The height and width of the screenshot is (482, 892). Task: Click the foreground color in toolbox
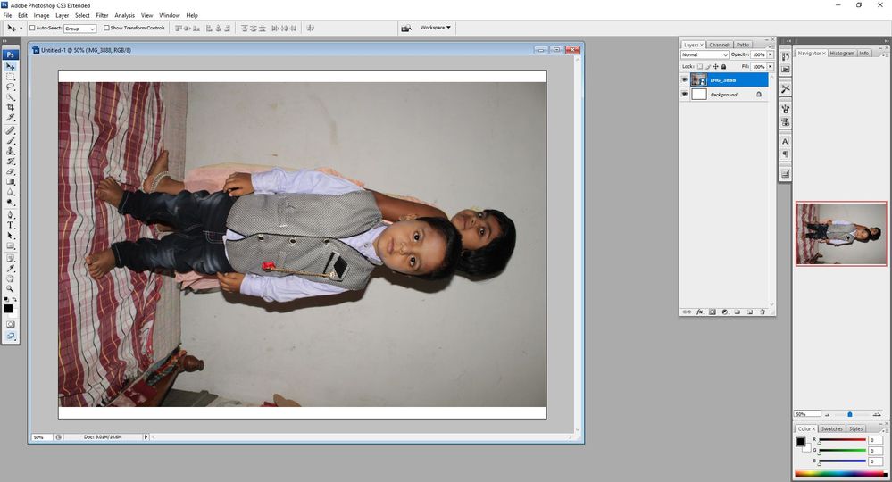[x=8, y=309]
